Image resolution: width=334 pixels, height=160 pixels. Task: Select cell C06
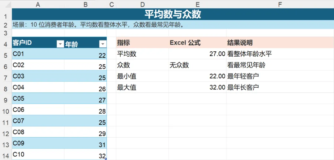38,110
